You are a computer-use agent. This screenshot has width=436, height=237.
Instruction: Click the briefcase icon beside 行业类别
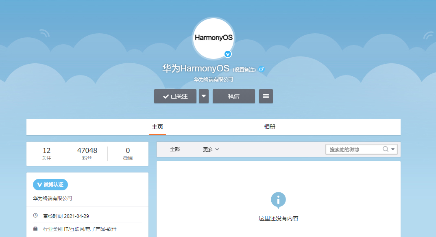coord(35,229)
